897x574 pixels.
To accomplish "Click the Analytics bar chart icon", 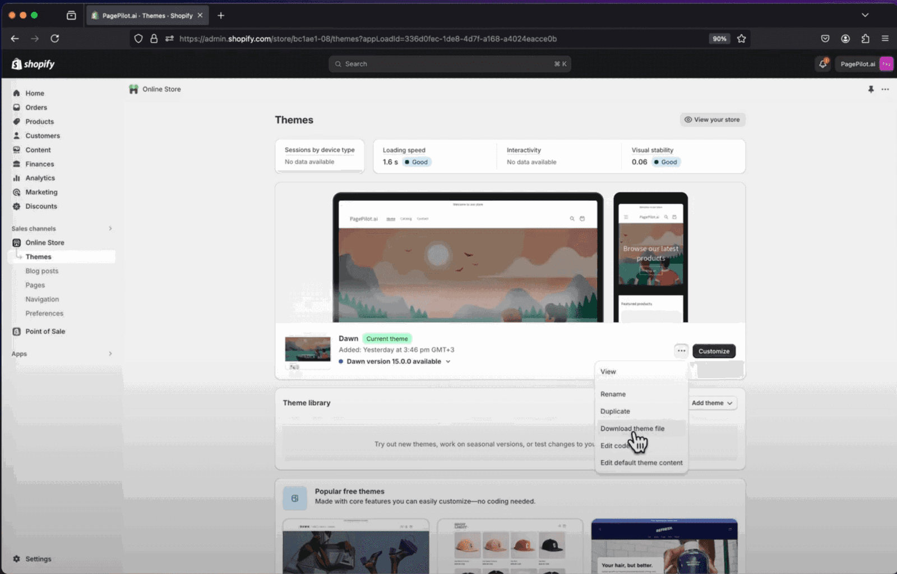I will click(x=17, y=178).
